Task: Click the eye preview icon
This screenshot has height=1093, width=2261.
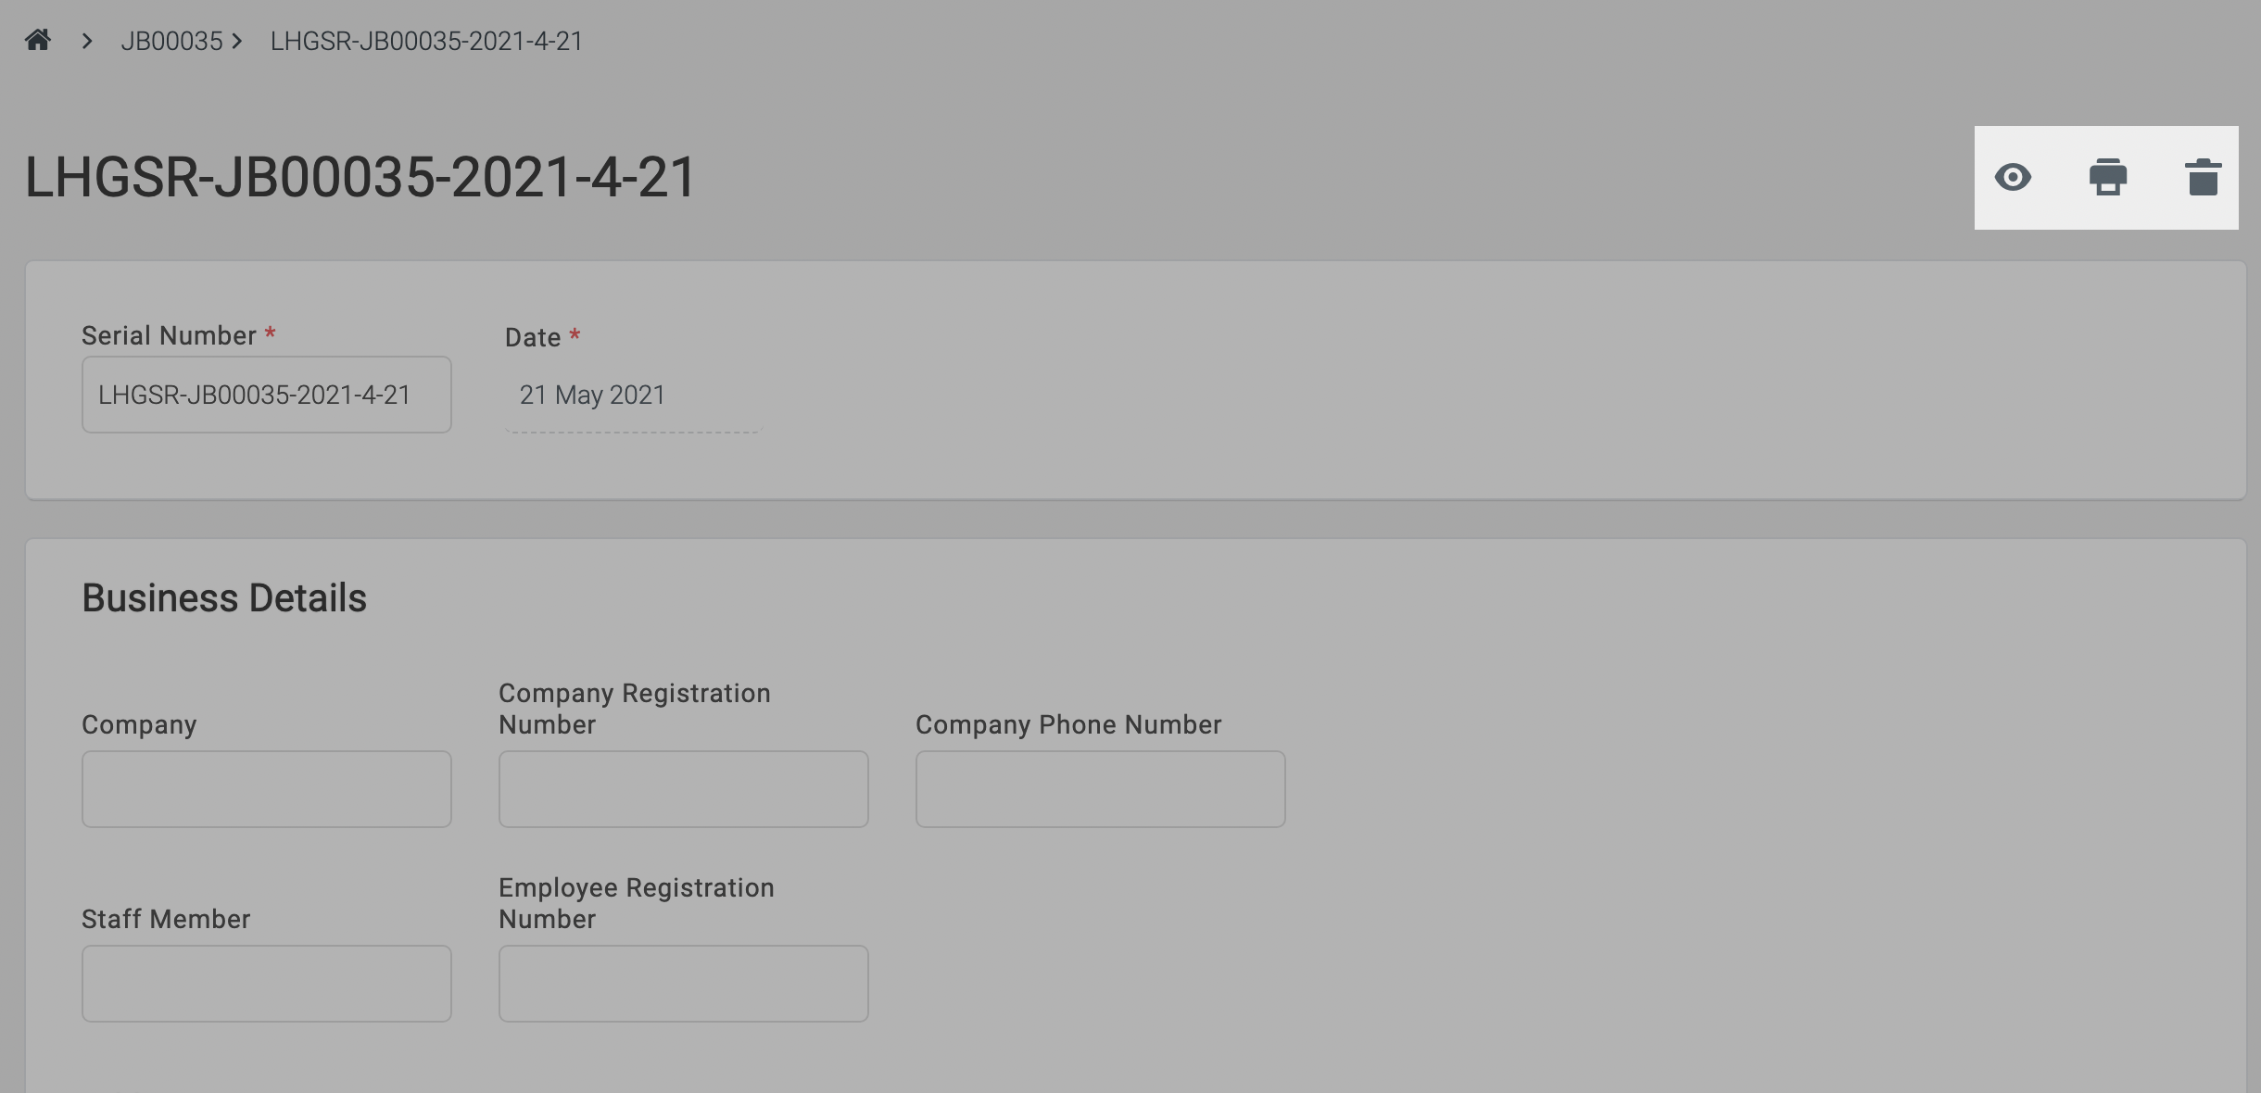Action: tap(2013, 177)
